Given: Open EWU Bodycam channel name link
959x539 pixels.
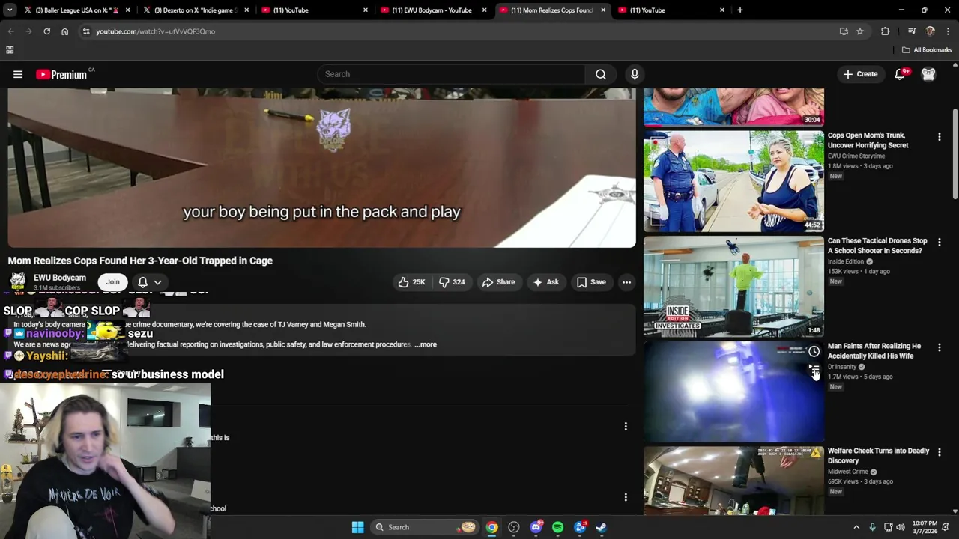Looking at the screenshot, I should click(x=60, y=278).
